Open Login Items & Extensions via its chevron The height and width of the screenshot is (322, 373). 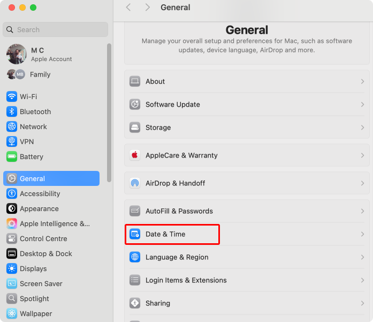tap(362, 280)
